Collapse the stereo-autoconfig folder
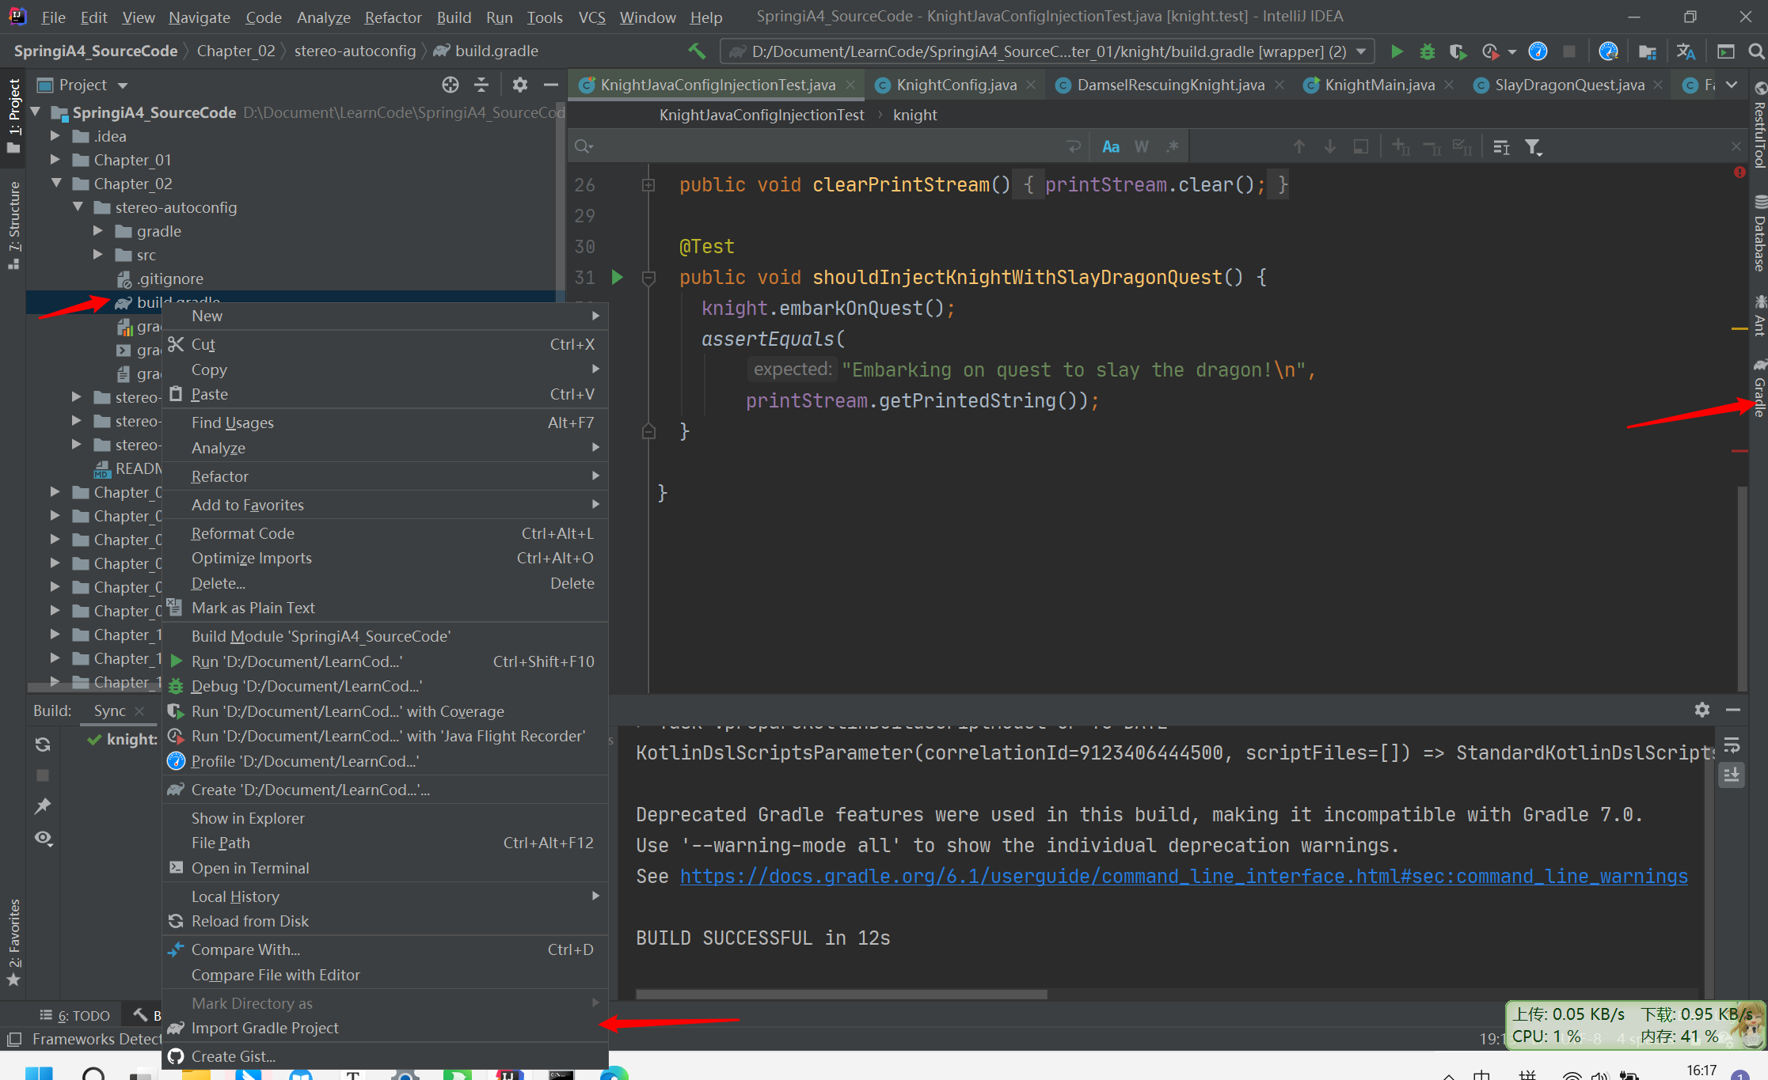Screen dimensions: 1768x1080 (77, 207)
